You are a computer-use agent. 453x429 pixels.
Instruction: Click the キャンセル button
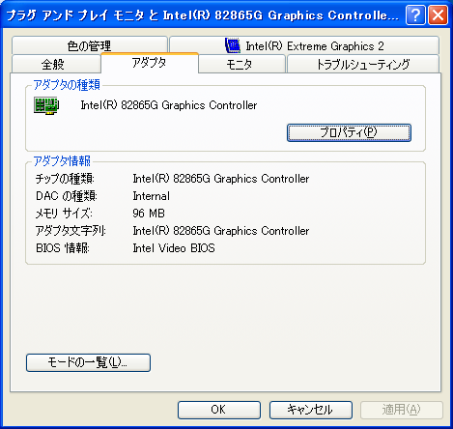click(x=311, y=410)
